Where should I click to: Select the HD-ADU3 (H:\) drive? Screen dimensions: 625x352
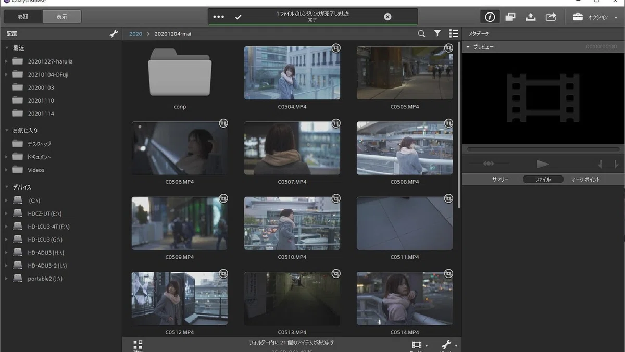46,253
